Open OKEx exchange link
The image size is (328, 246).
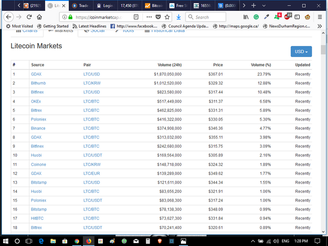36,101
